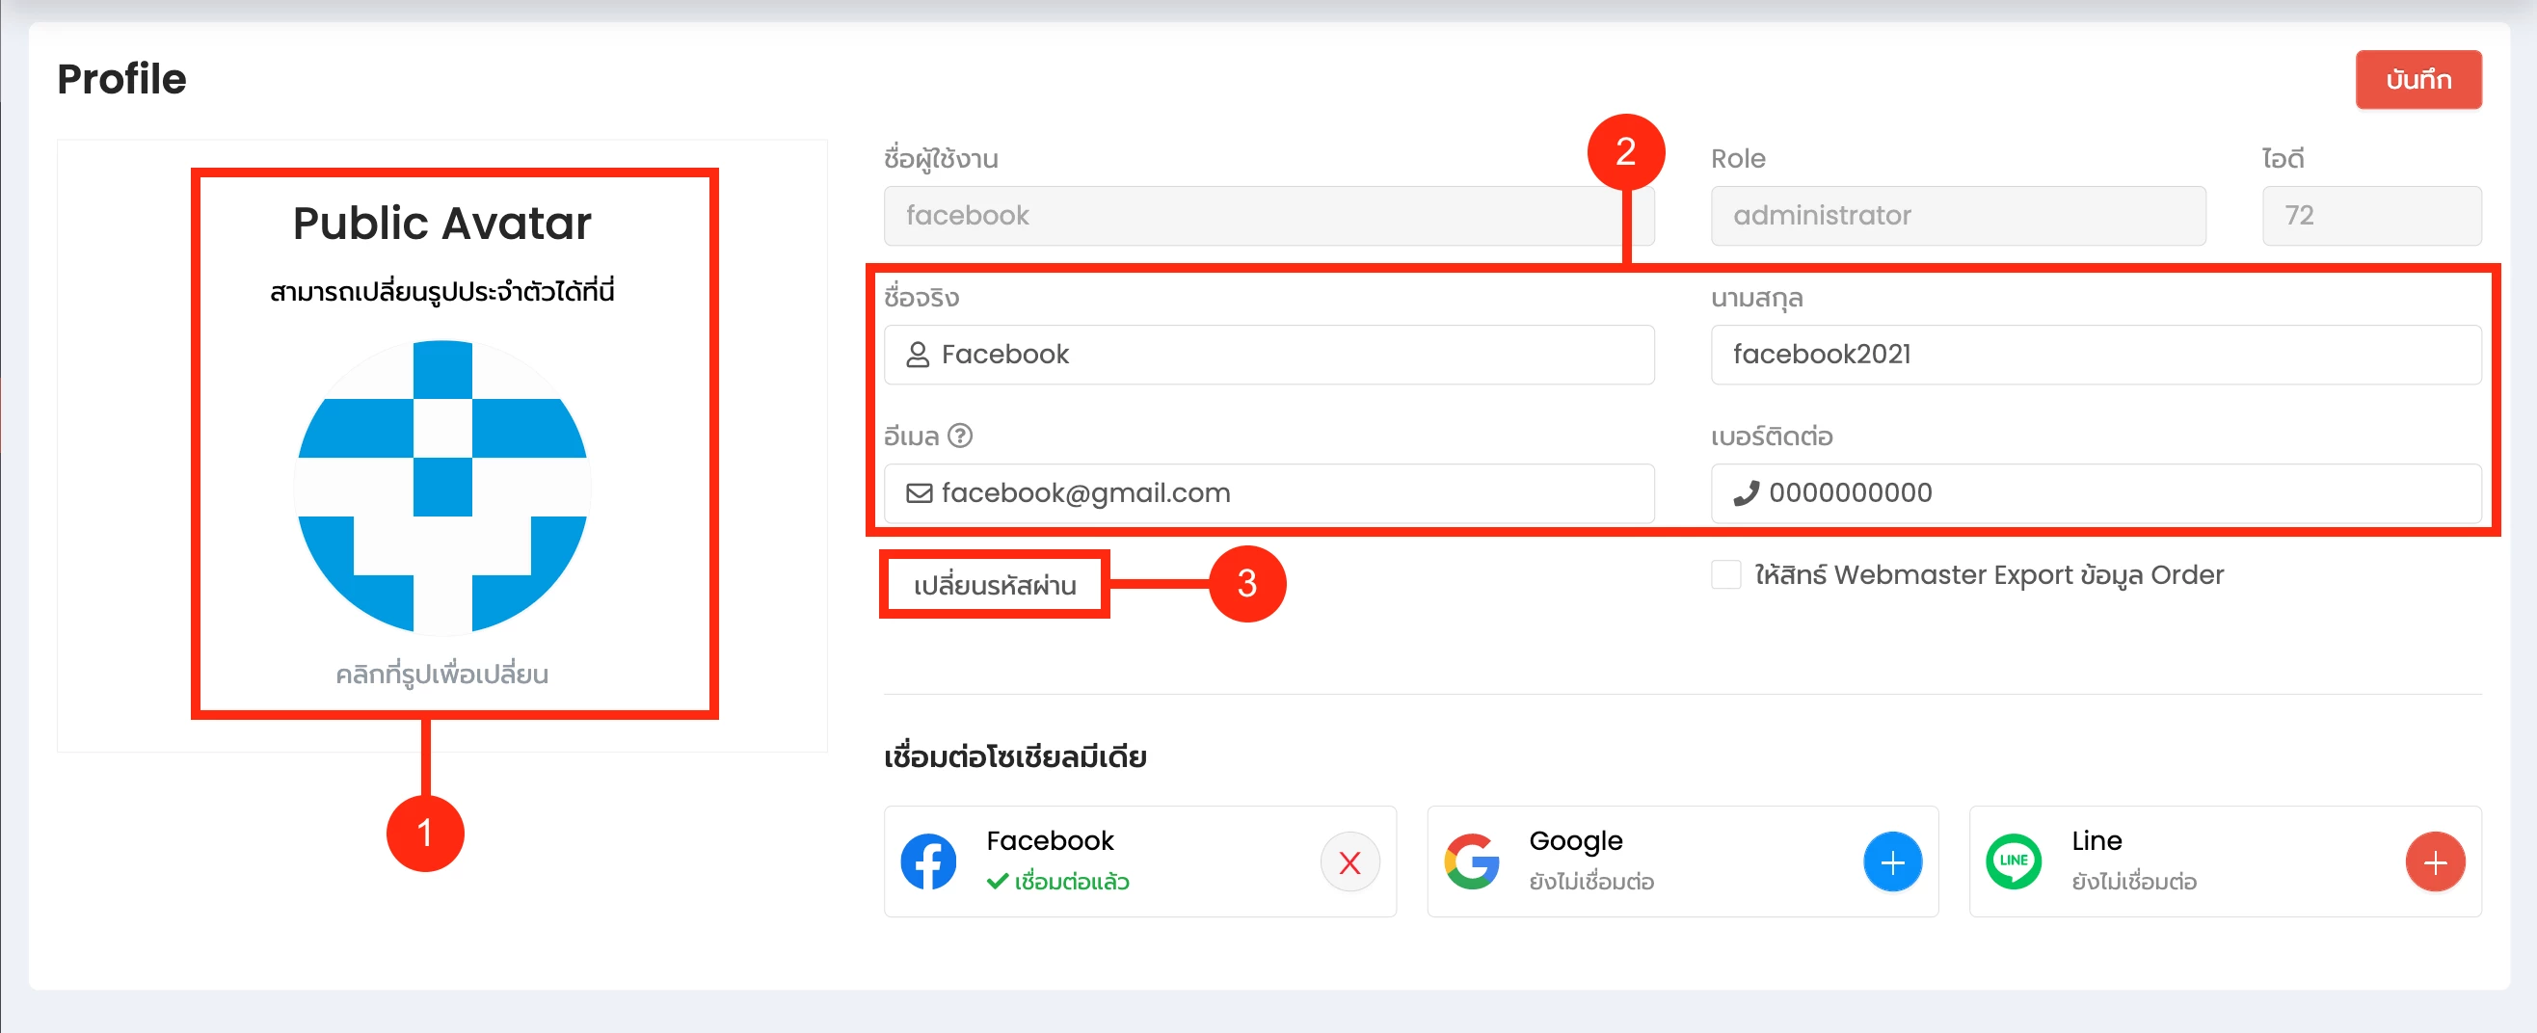The height and width of the screenshot is (1033, 2537).
Task: Focus the surname field with facebook2021
Action: [2096, 355]
